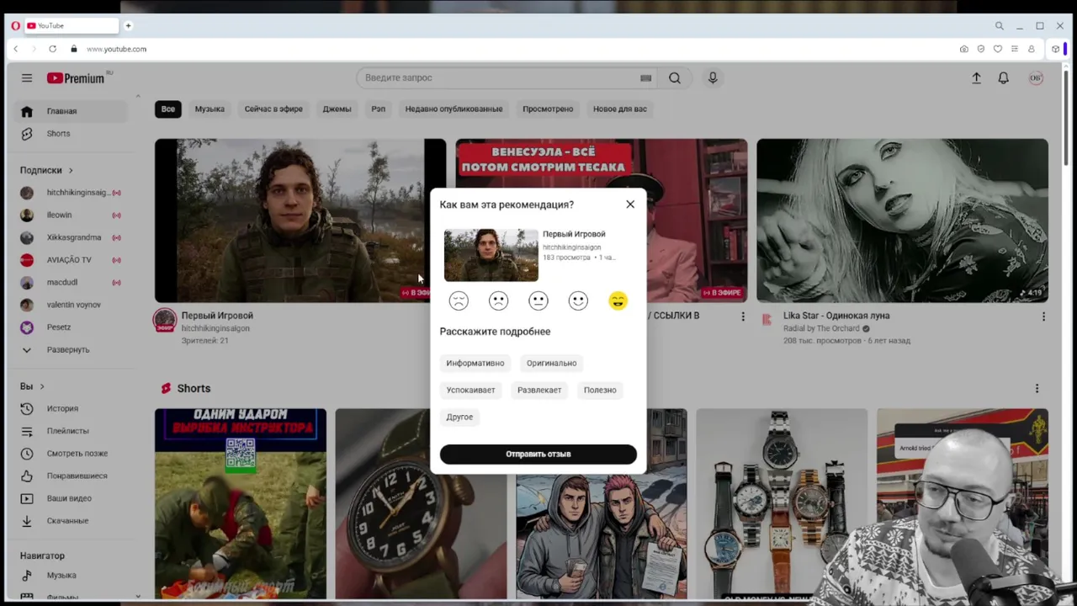The image size is (1077, 606).
Task: Open the on-screen keyboard icon in search
Action: 645,78
